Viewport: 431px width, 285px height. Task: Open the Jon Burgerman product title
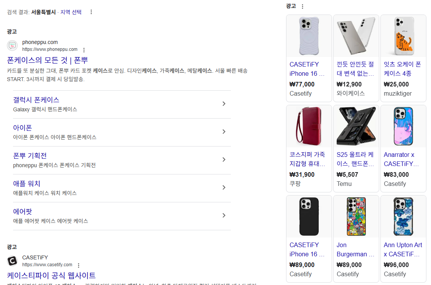pos(355,249)
